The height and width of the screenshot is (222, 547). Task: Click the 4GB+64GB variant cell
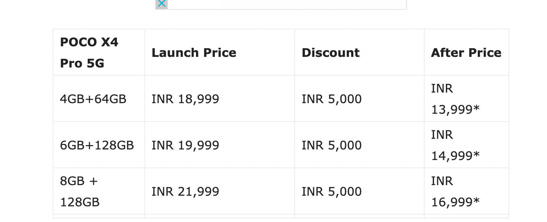coord(93,99)
